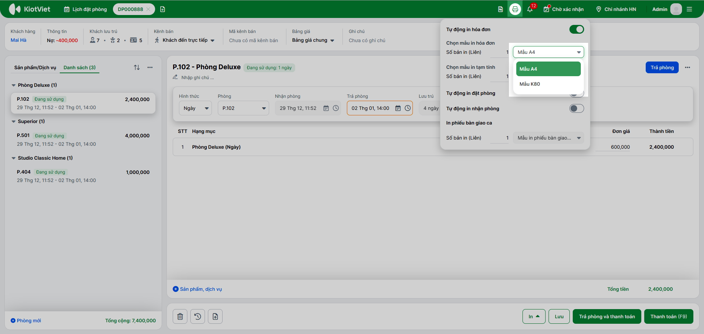704x334 pixels.
Task: Open the Khách đến trực tiếp channel dropdown
Action: [184, 40]
